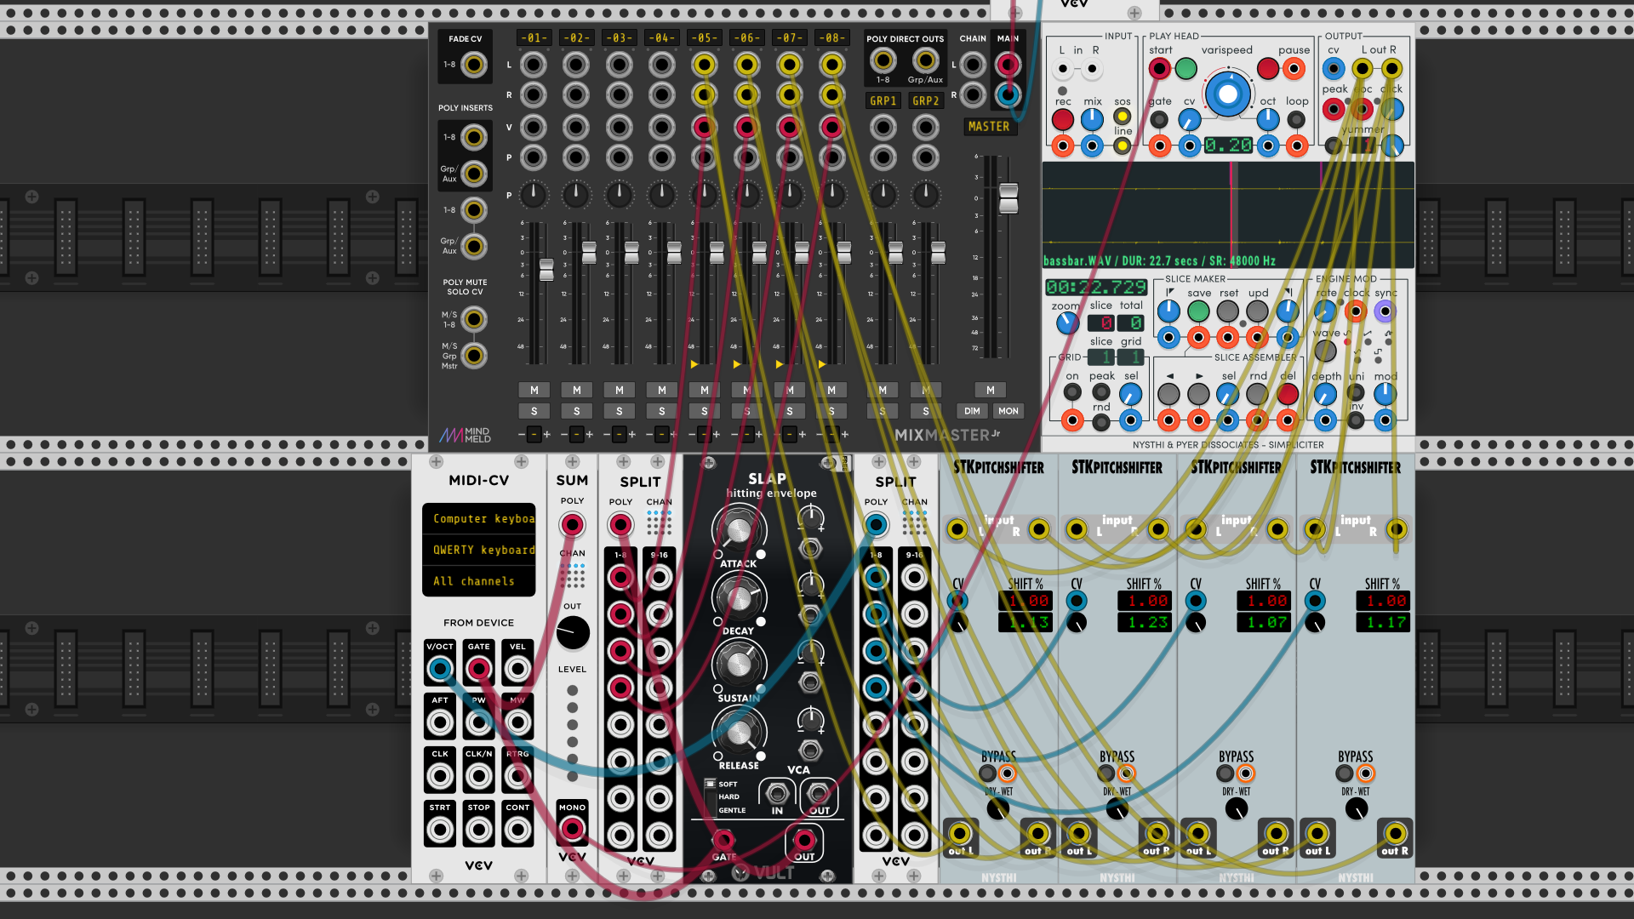Click the 0.20 varispeed value display
Screen dimensions: 1634x919
pyautogui.click(x=1227, y=146)
